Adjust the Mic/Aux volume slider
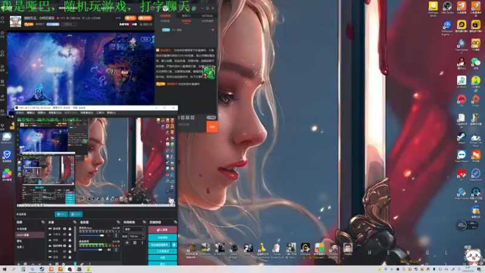Image resolution: width=485 pixels, height=273 pixels. click(92, 235)
